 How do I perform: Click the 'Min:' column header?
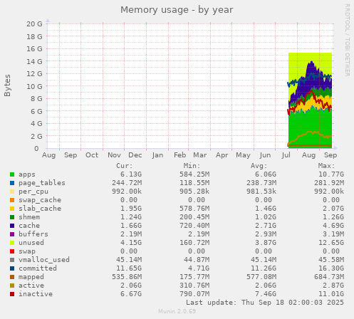point(192,166)
